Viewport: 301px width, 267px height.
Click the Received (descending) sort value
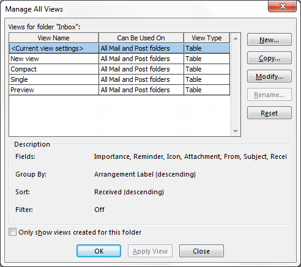[x=129, y=192]
